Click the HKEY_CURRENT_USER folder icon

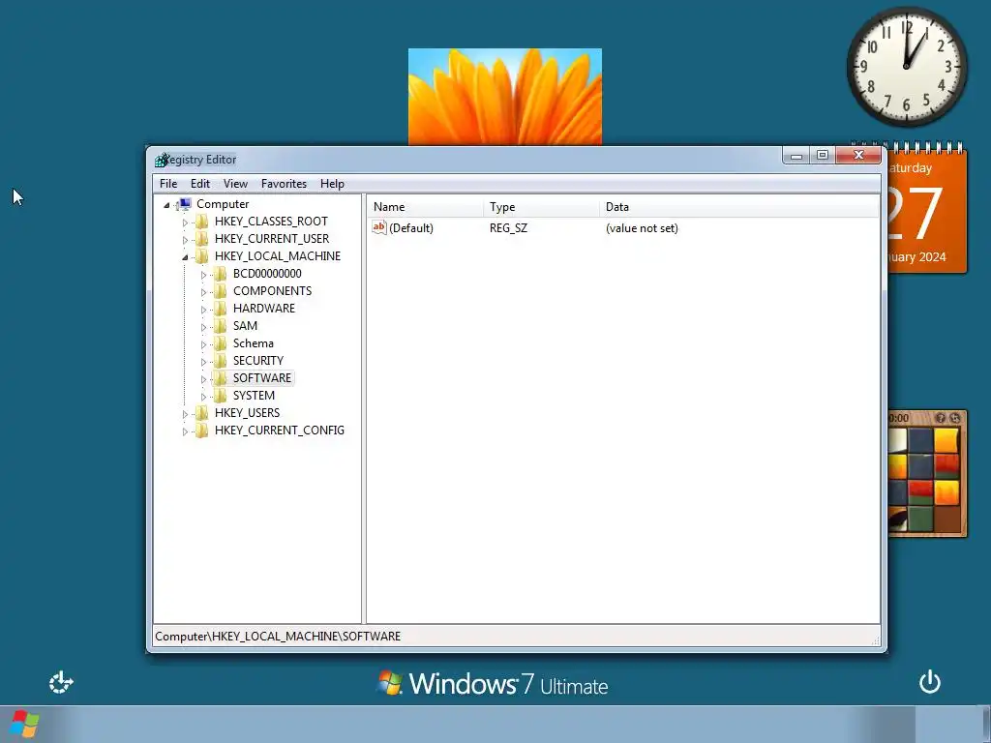[x=201, y=238]
